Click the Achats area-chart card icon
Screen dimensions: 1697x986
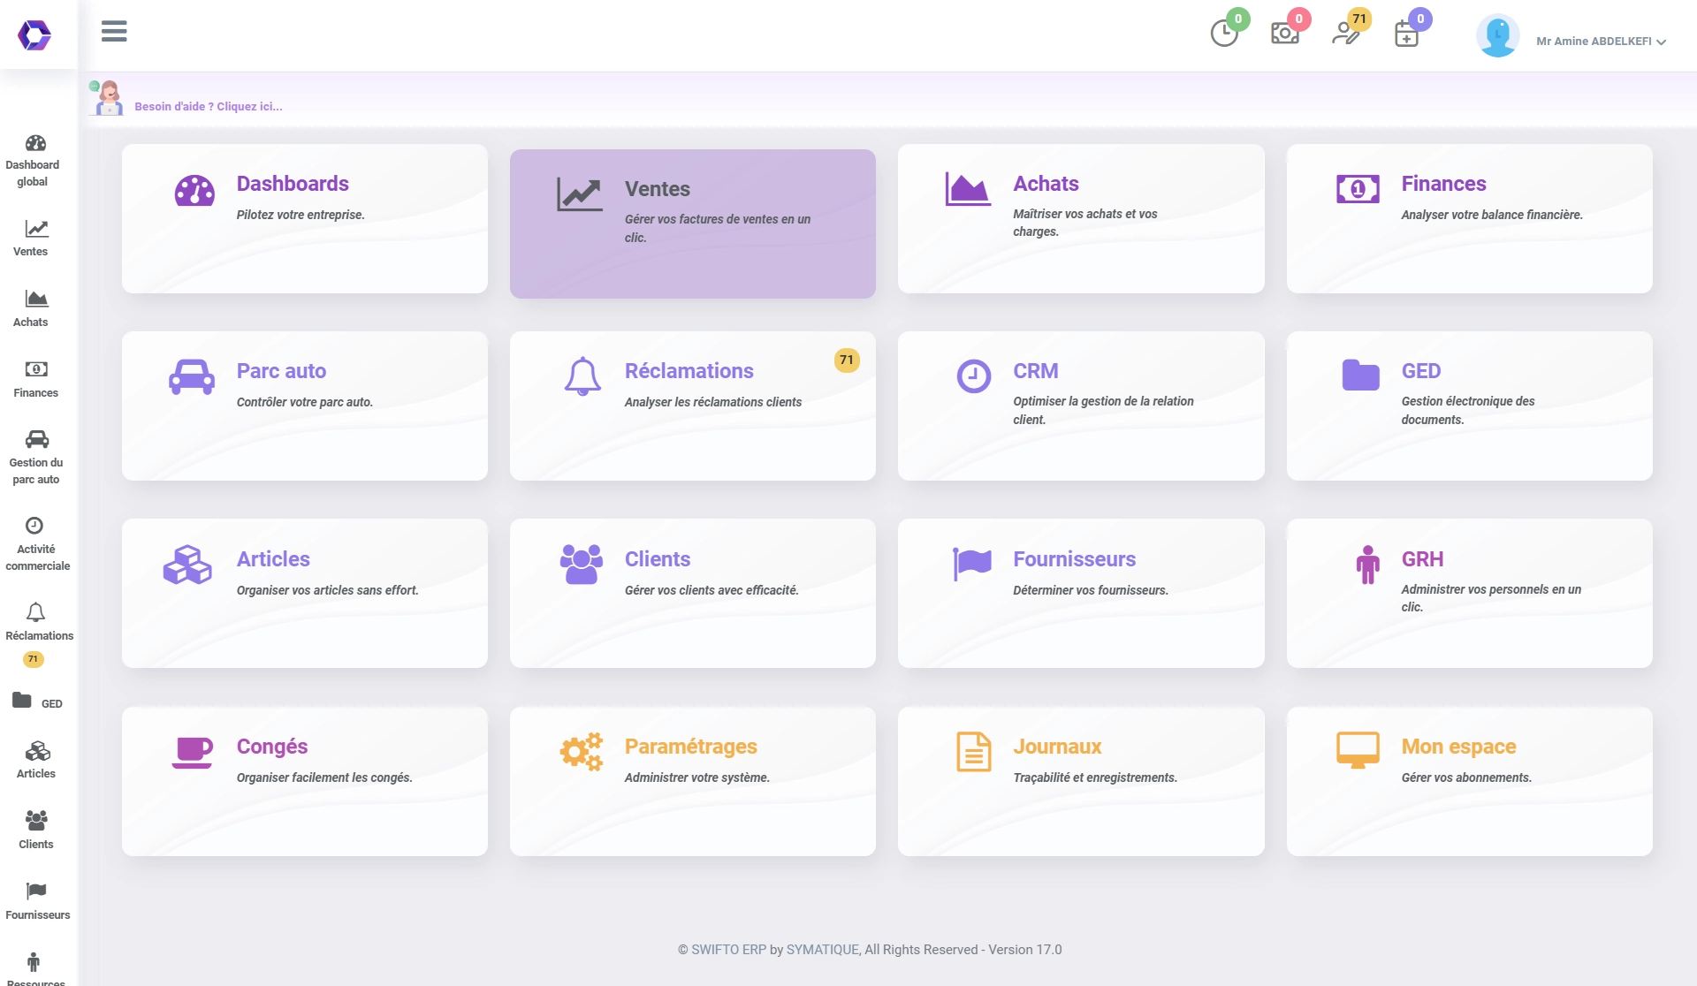click(968, 189)
